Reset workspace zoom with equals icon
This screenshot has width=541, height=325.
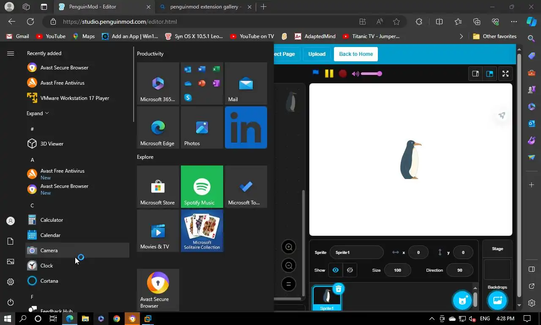pyautogui.click(x=289, y=284)
